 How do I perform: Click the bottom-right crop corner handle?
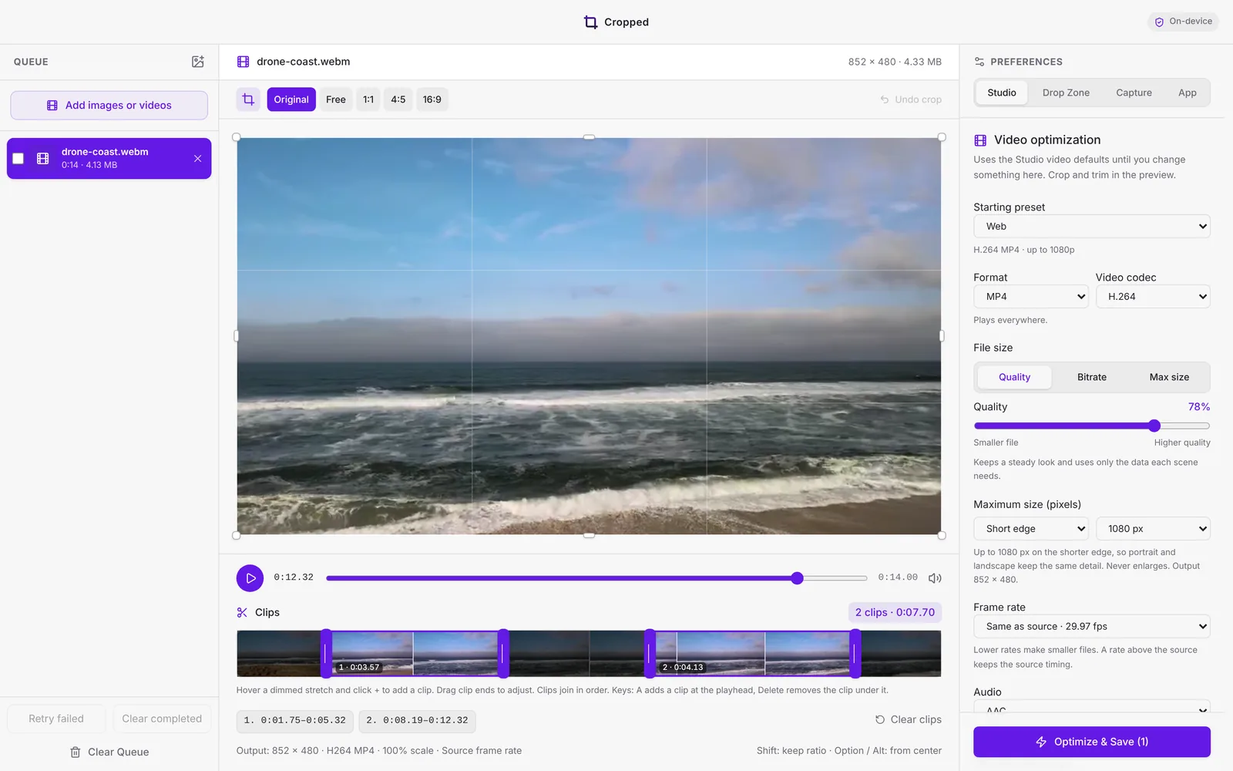[941, 535]
